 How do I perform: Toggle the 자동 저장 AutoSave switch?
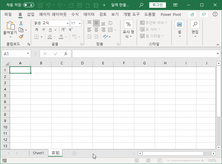coord(29,5)
